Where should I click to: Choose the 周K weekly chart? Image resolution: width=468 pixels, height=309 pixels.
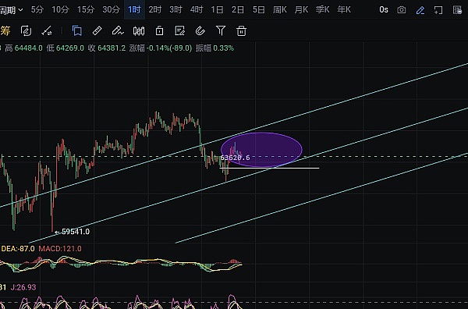tap(280, 10)
